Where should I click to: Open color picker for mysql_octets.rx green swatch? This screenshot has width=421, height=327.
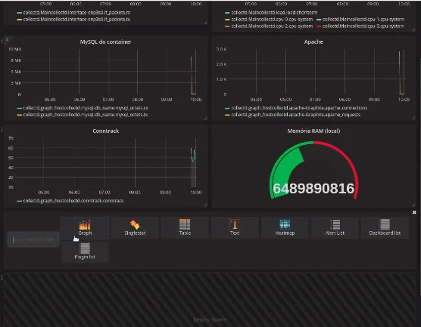click(x=20, y=108)
